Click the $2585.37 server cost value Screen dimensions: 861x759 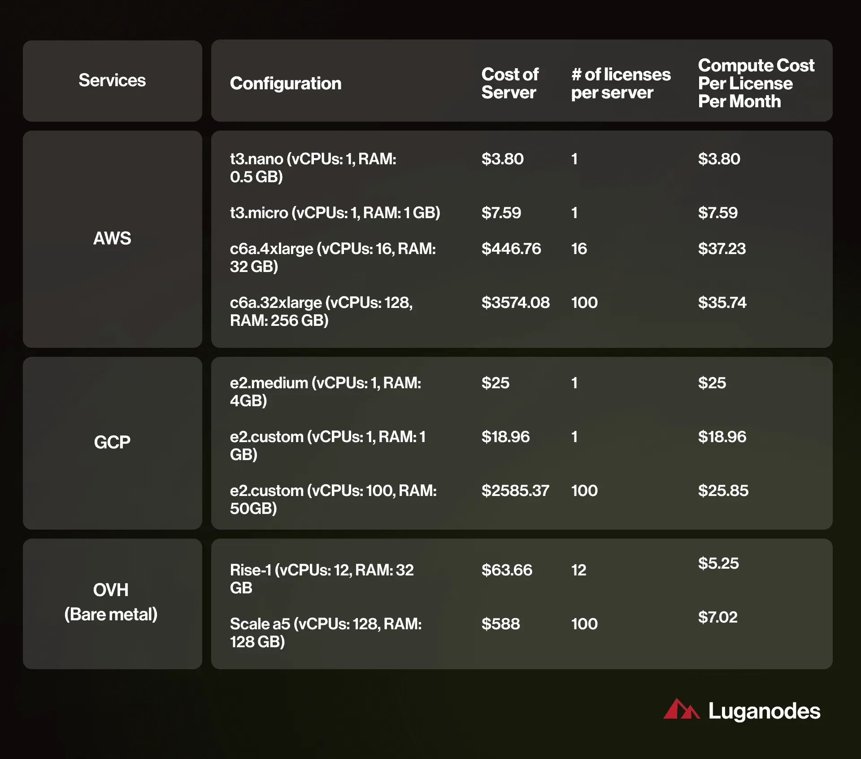pos(515,491)
